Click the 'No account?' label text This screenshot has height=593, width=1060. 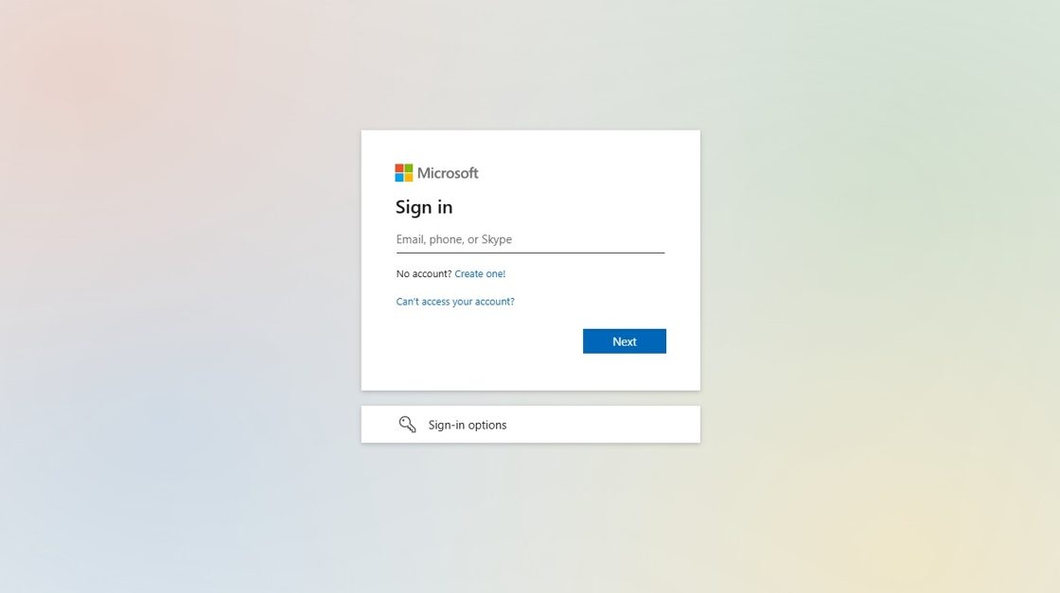pos(424,273)
